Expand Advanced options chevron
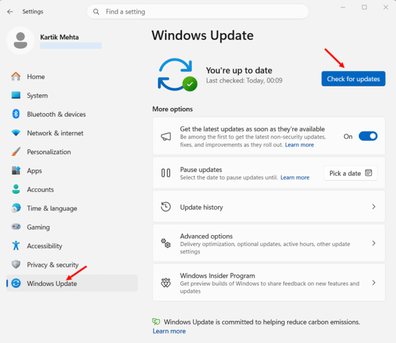The width and height of the screenshot is (396, 343). point(374,243)
